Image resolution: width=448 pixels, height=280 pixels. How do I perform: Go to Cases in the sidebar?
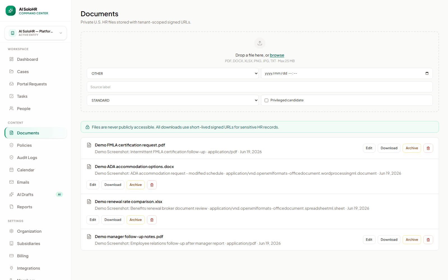[36, 72]
